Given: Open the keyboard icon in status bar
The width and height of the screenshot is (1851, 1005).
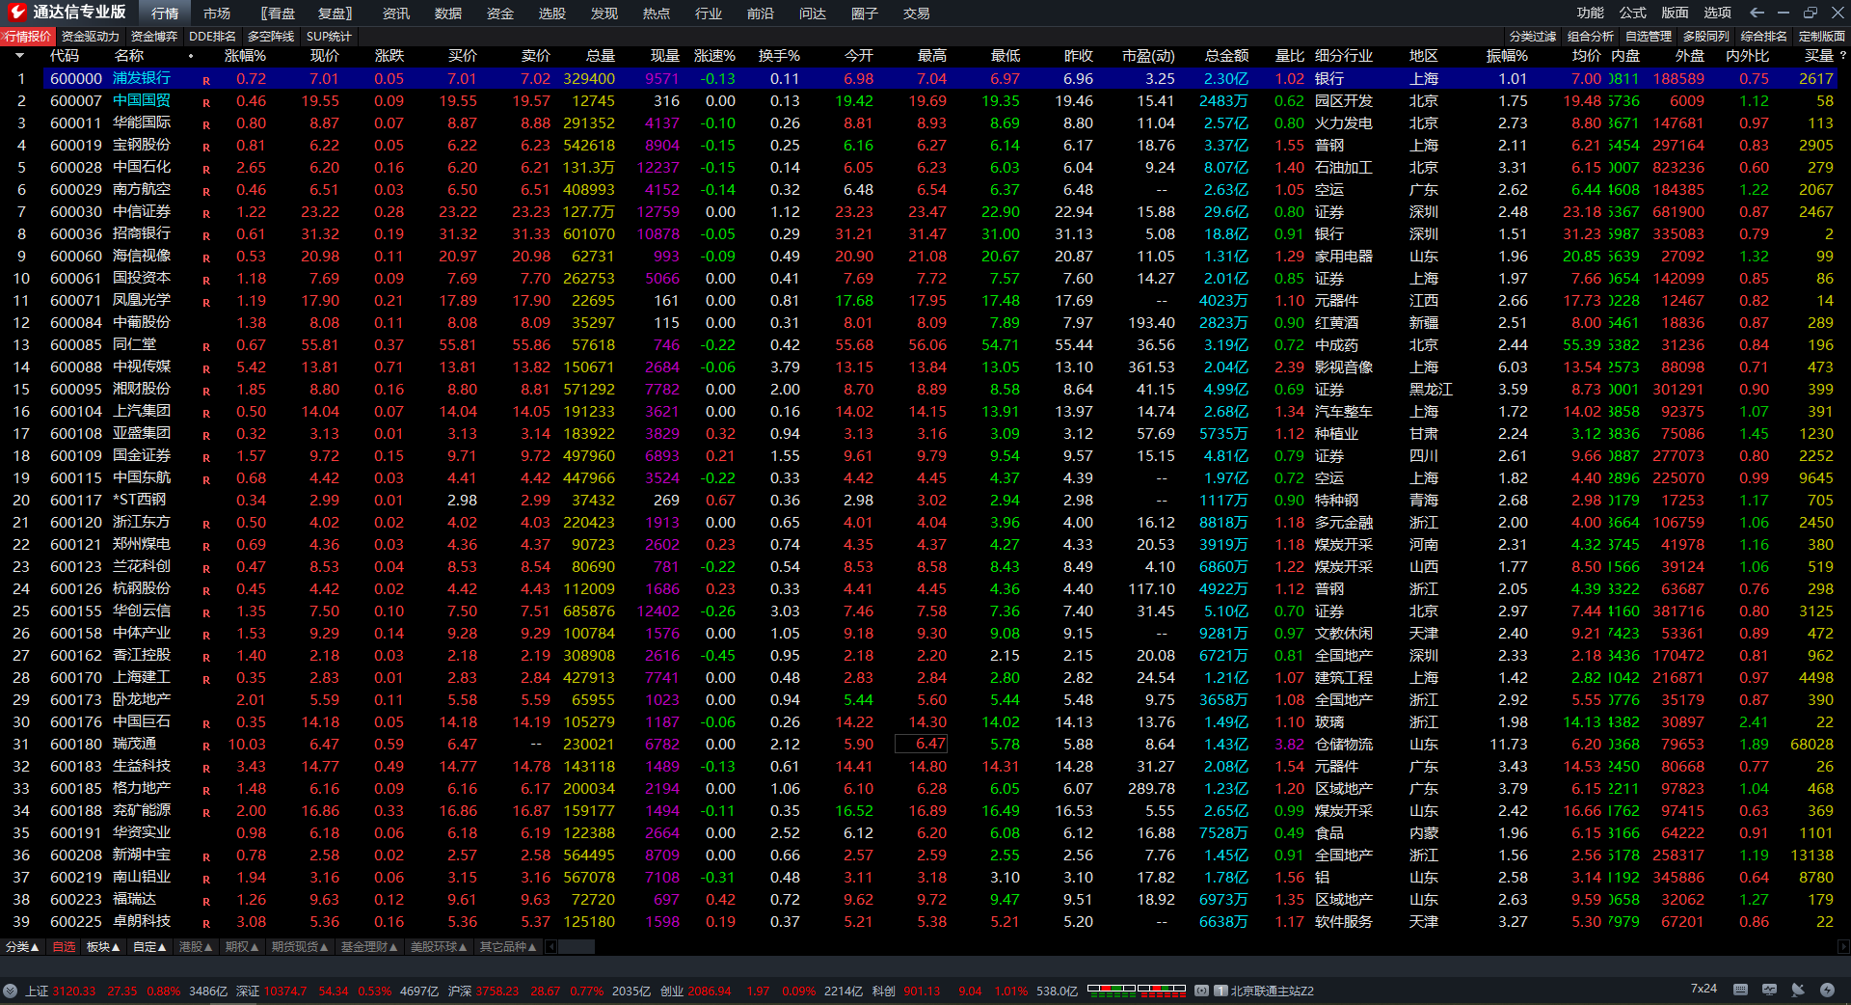Looking at the screenshot, I should pyautogui.click(x=1740, y=990).
